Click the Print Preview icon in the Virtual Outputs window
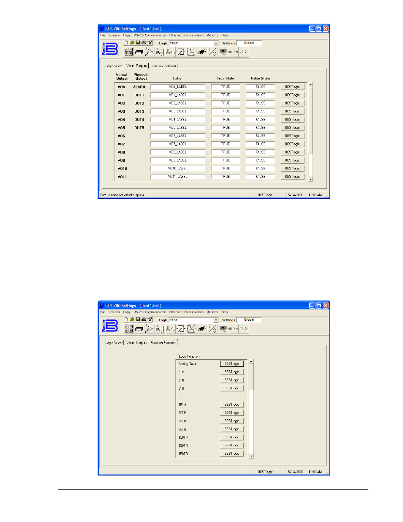Image resolution: width=403 pixels, height=522 pixels. pyautogui.click(x=150, y=43)
